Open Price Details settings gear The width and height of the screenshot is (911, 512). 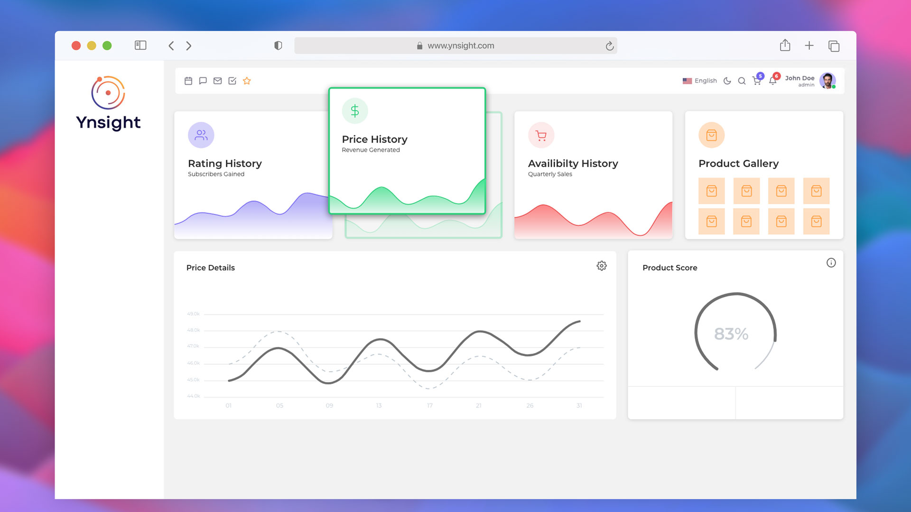coord(602,266)
